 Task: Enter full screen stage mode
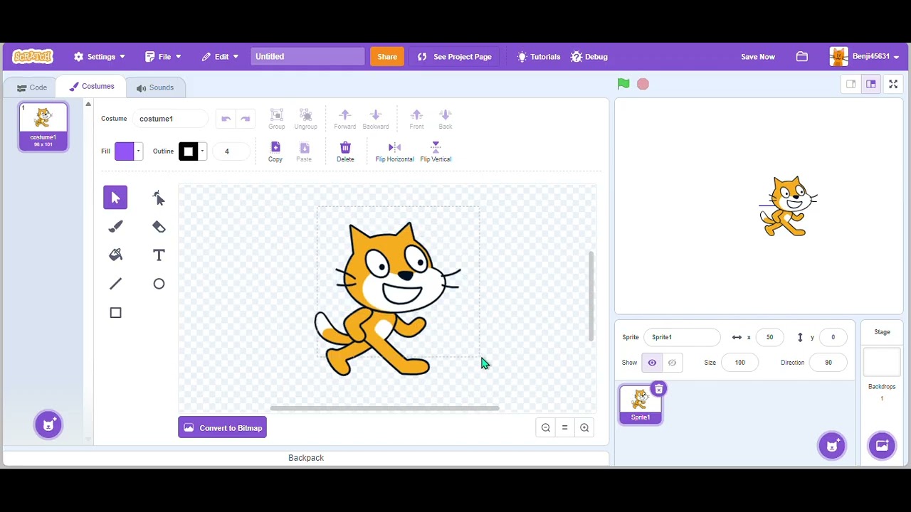893,84
